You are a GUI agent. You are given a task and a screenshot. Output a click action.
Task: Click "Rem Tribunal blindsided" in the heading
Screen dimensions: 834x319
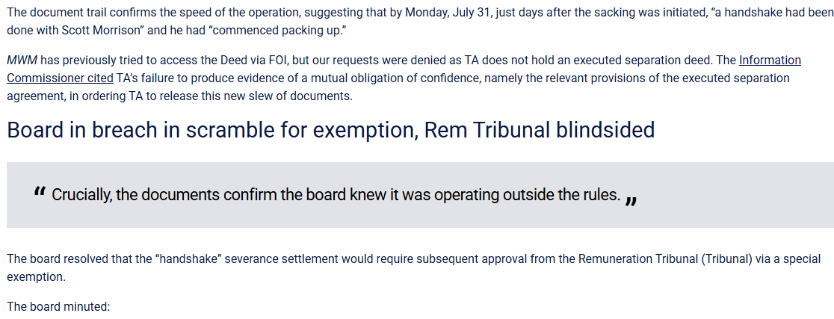(539, 130)
